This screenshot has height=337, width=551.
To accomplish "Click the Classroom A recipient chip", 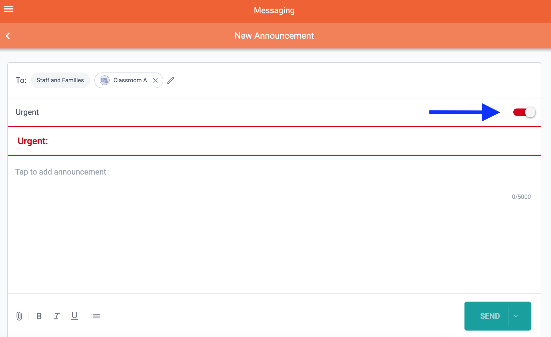I will pos(130,80).
